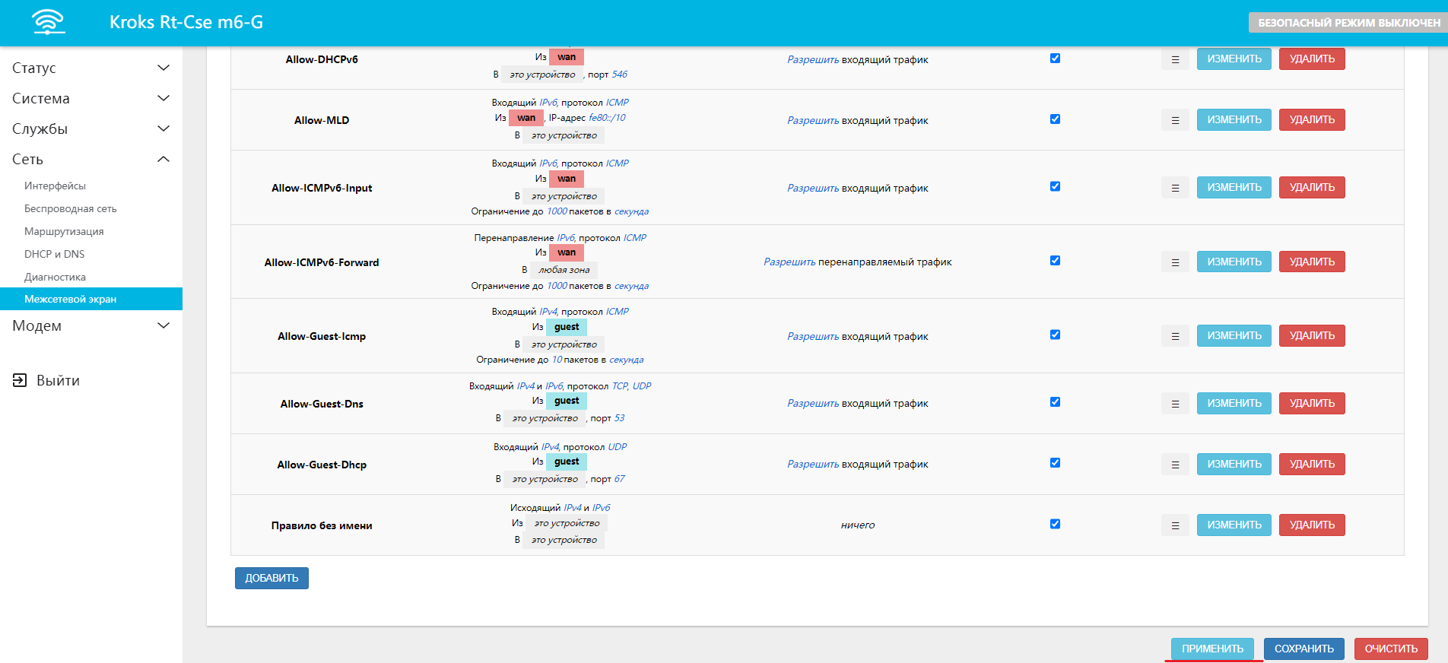Expand the Службы sidebar section
Screen dimensions: 1448x663
point(90,128)
